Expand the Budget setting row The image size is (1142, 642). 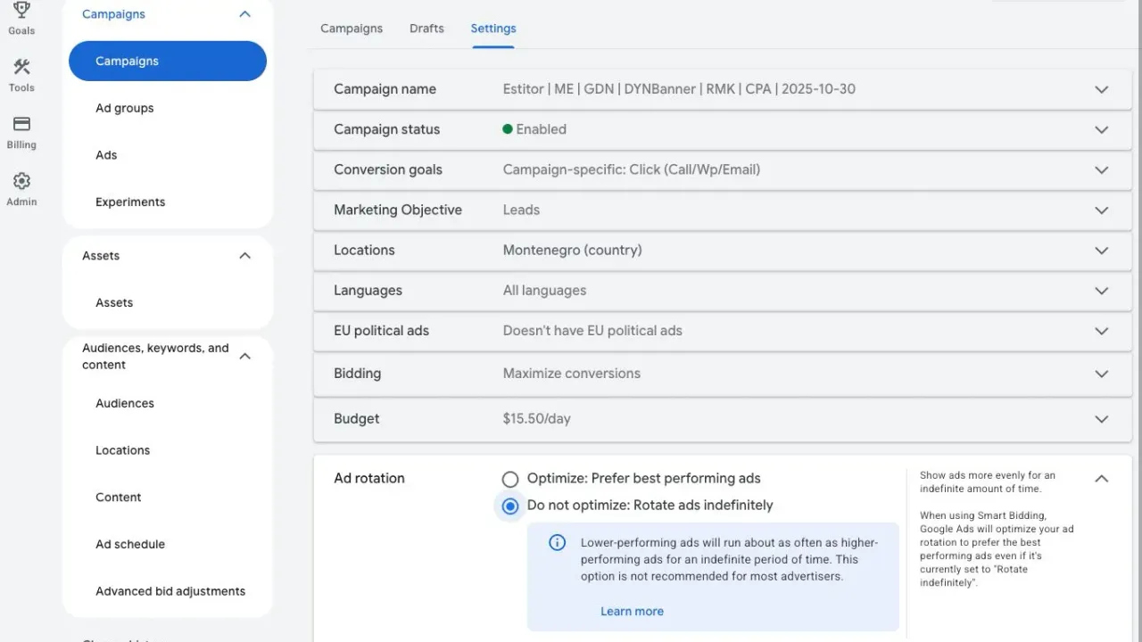coord(1101,419)
